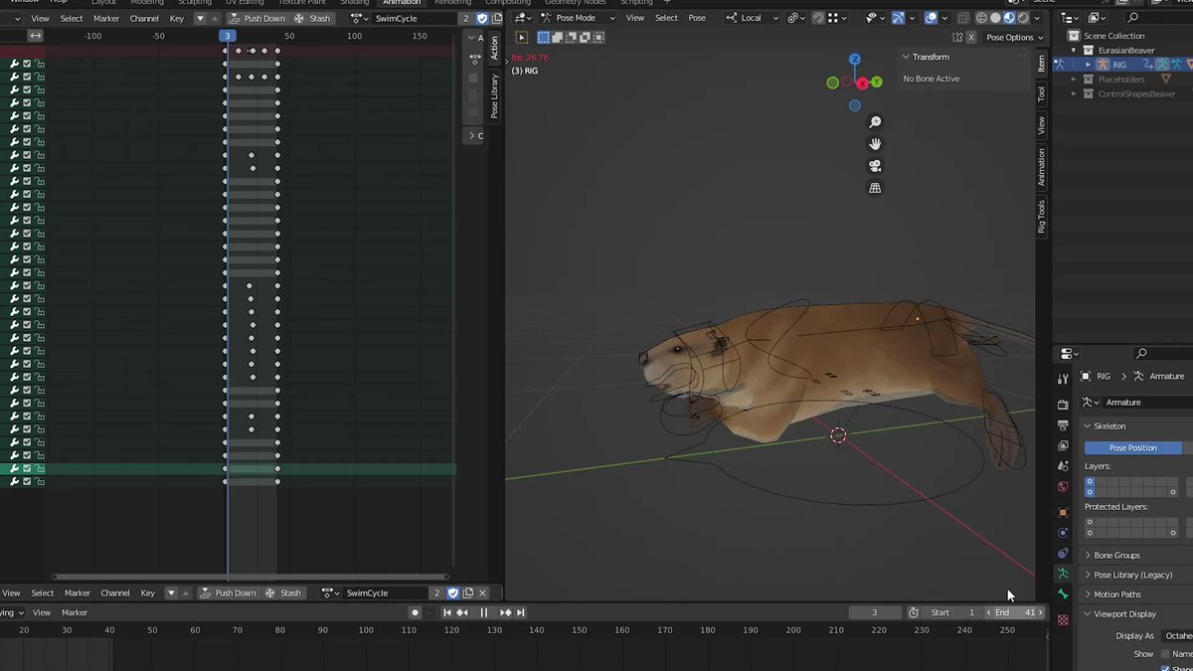
Task: Toggle auto keying record button
Action: coord(415,612)
